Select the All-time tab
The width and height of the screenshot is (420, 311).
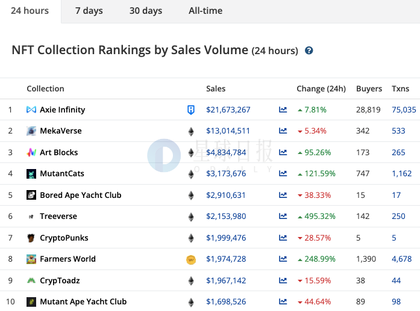[x=205, y=11]
